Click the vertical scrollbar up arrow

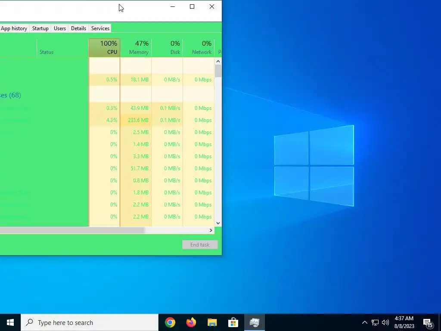tap(218, 61)
